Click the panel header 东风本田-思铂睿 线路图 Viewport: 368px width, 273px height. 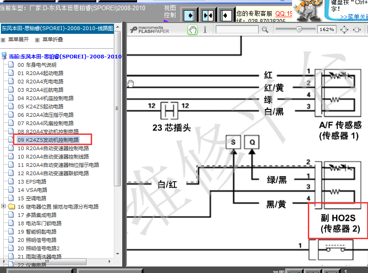tap(57, 28)
